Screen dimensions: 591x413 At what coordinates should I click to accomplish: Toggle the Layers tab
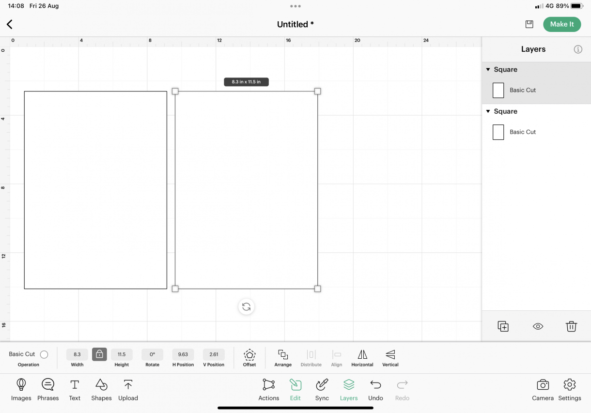click(x=349, y=390)
